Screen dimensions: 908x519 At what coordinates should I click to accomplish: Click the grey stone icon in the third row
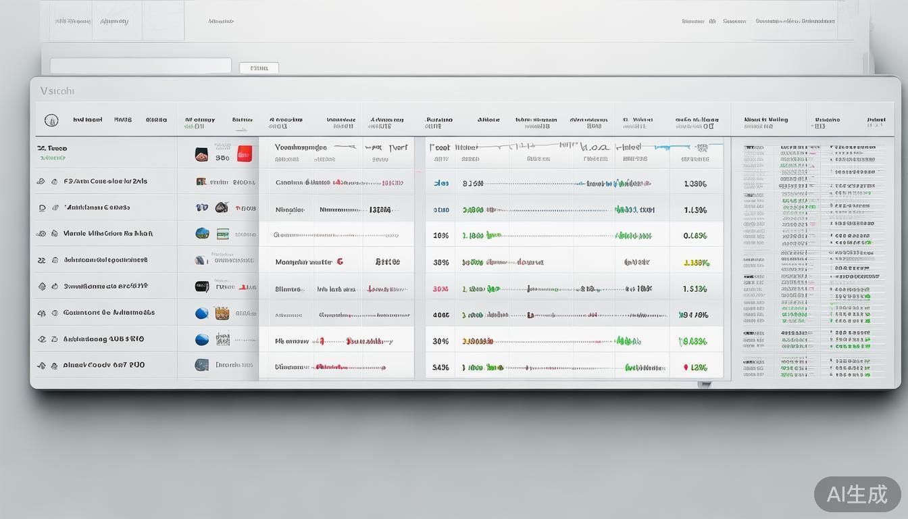click(222, 207)
